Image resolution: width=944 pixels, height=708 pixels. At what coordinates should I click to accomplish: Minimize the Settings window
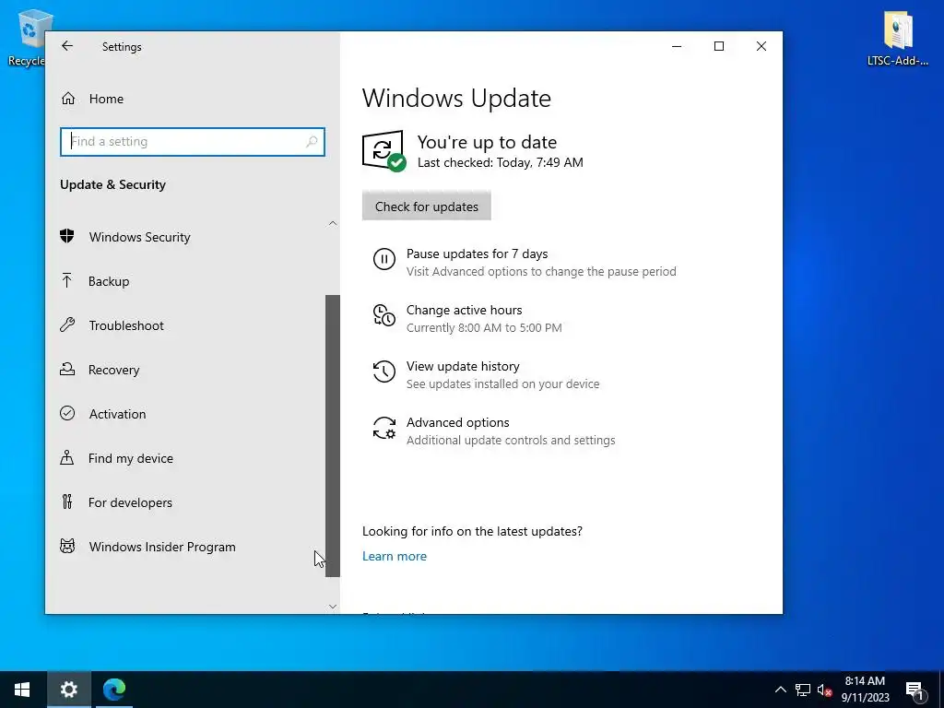(x=677, y=46)
